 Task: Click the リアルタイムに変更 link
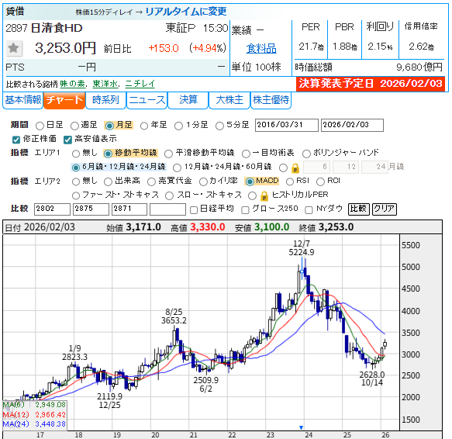[185, 12]
